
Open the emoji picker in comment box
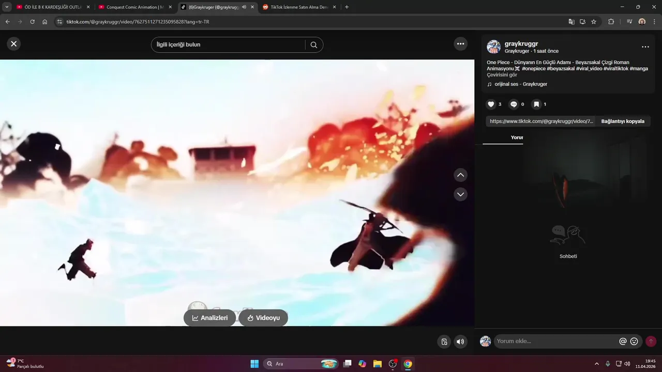coord(634,342)
